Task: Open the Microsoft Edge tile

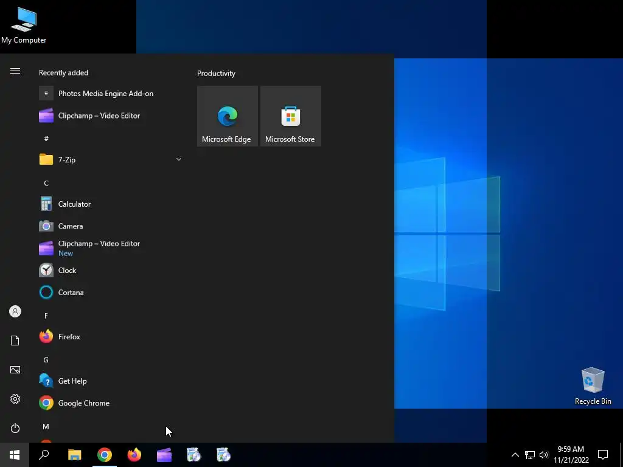Action: [228, 116]
